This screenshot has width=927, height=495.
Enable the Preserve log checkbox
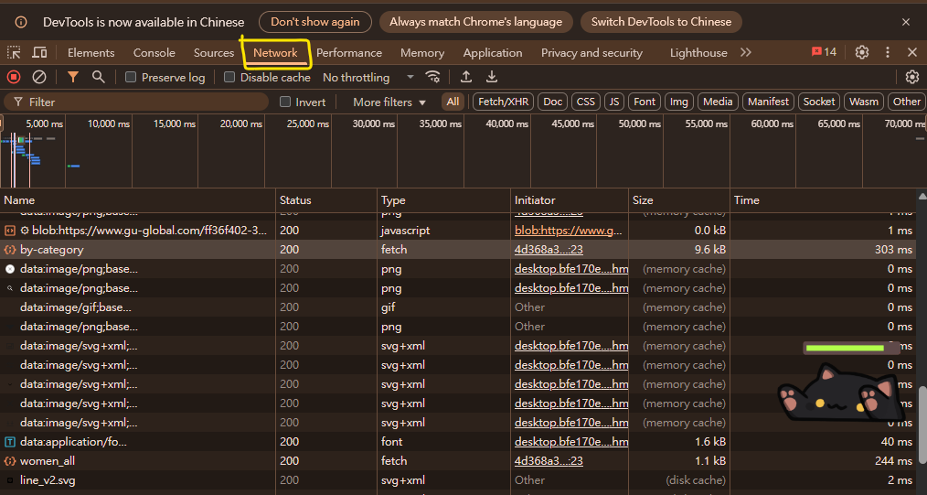[132, 77]
